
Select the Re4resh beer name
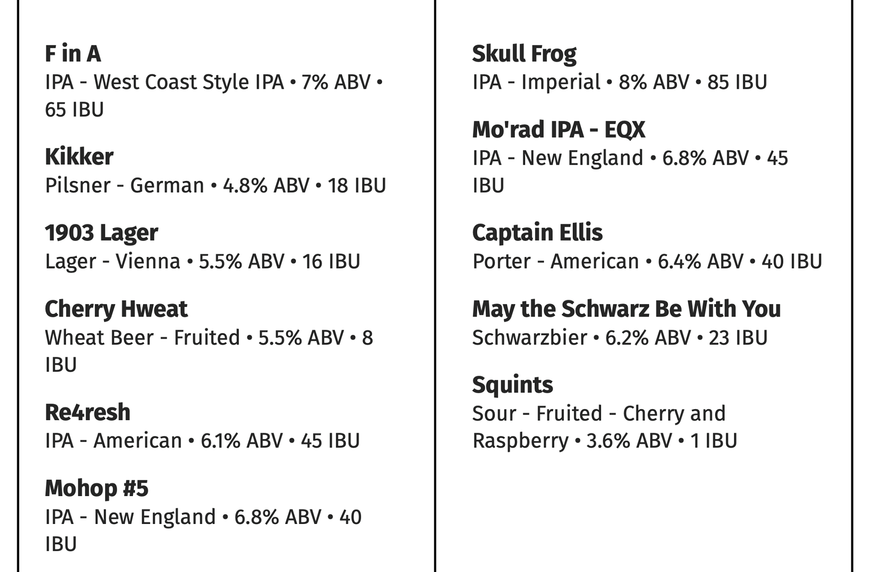(x=87, y=412)
